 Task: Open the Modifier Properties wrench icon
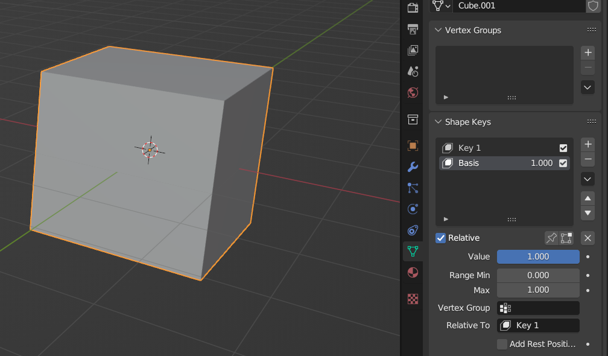click(413, 167)
